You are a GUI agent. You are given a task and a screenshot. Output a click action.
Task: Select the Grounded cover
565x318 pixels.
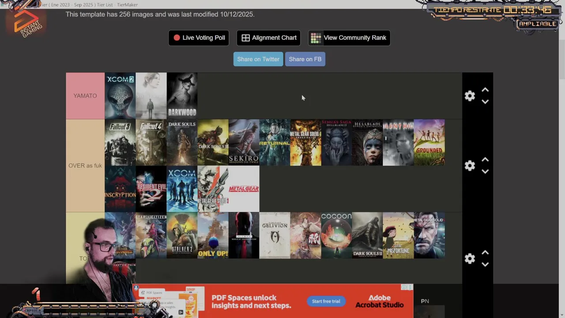(429, 142)
